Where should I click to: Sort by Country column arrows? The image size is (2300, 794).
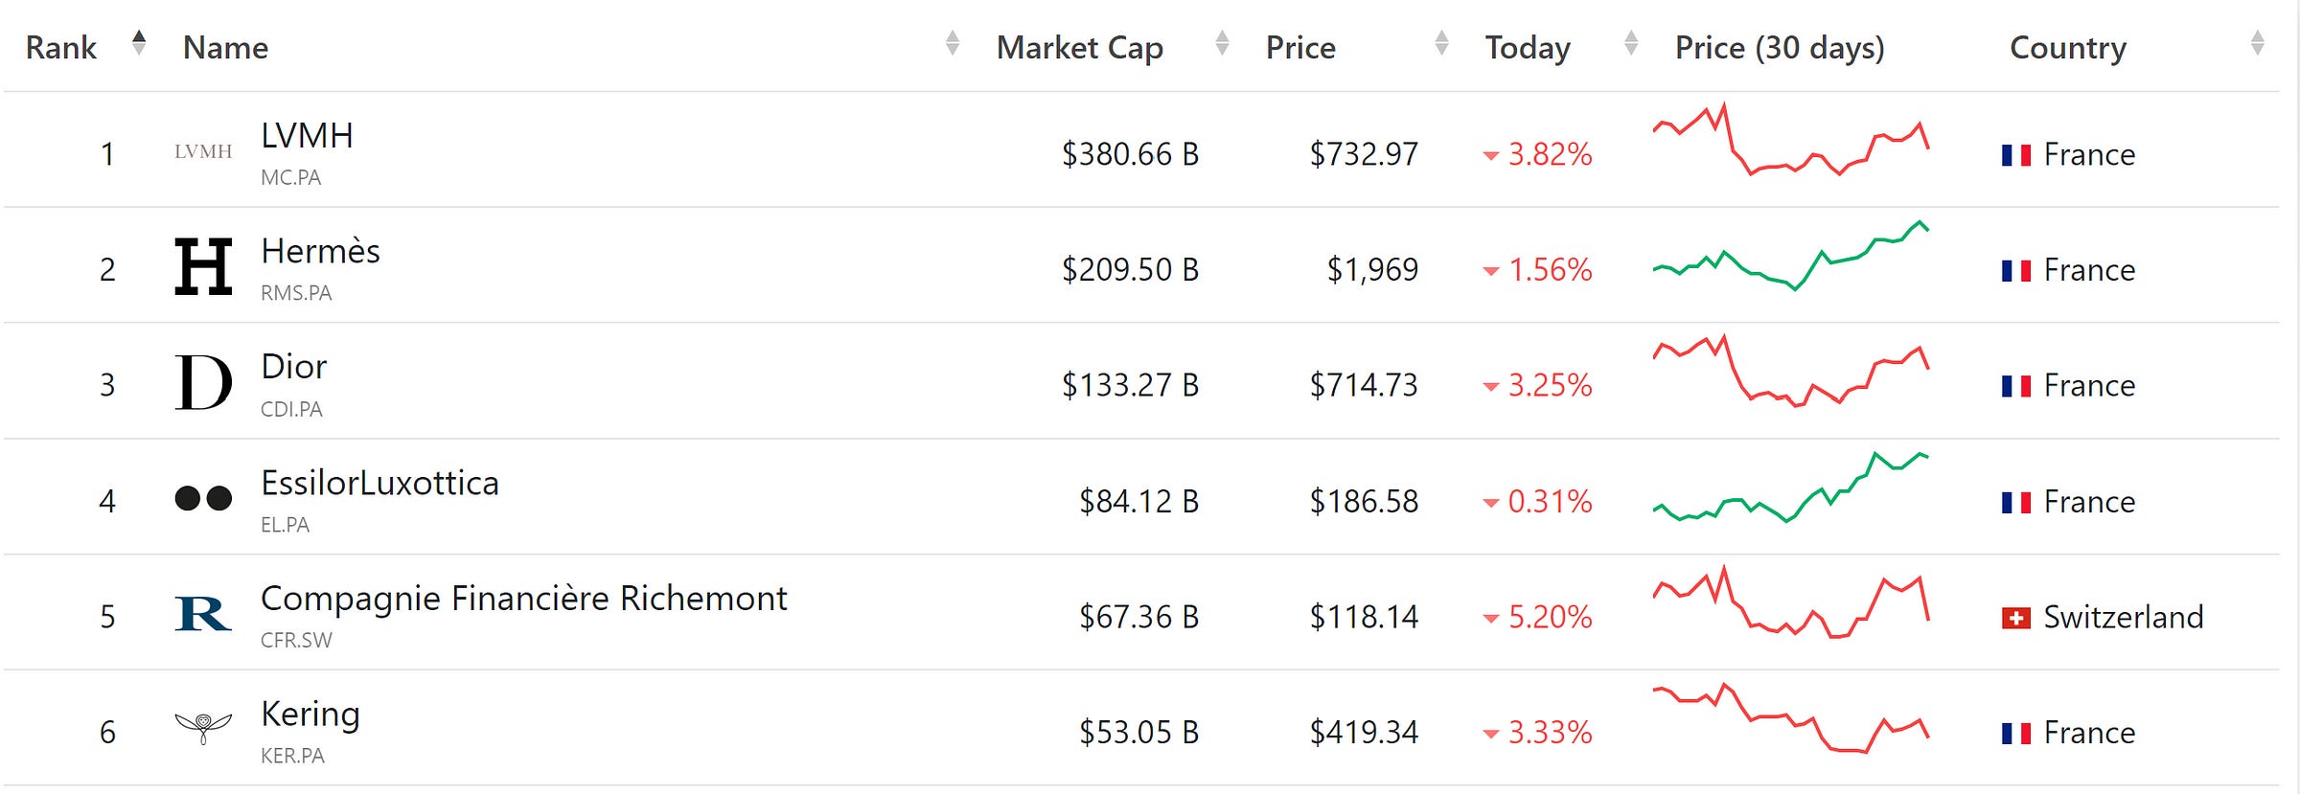2257,43
